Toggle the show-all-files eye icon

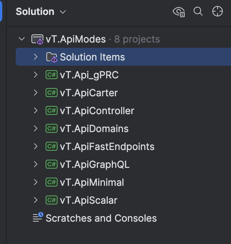point(179,12)
